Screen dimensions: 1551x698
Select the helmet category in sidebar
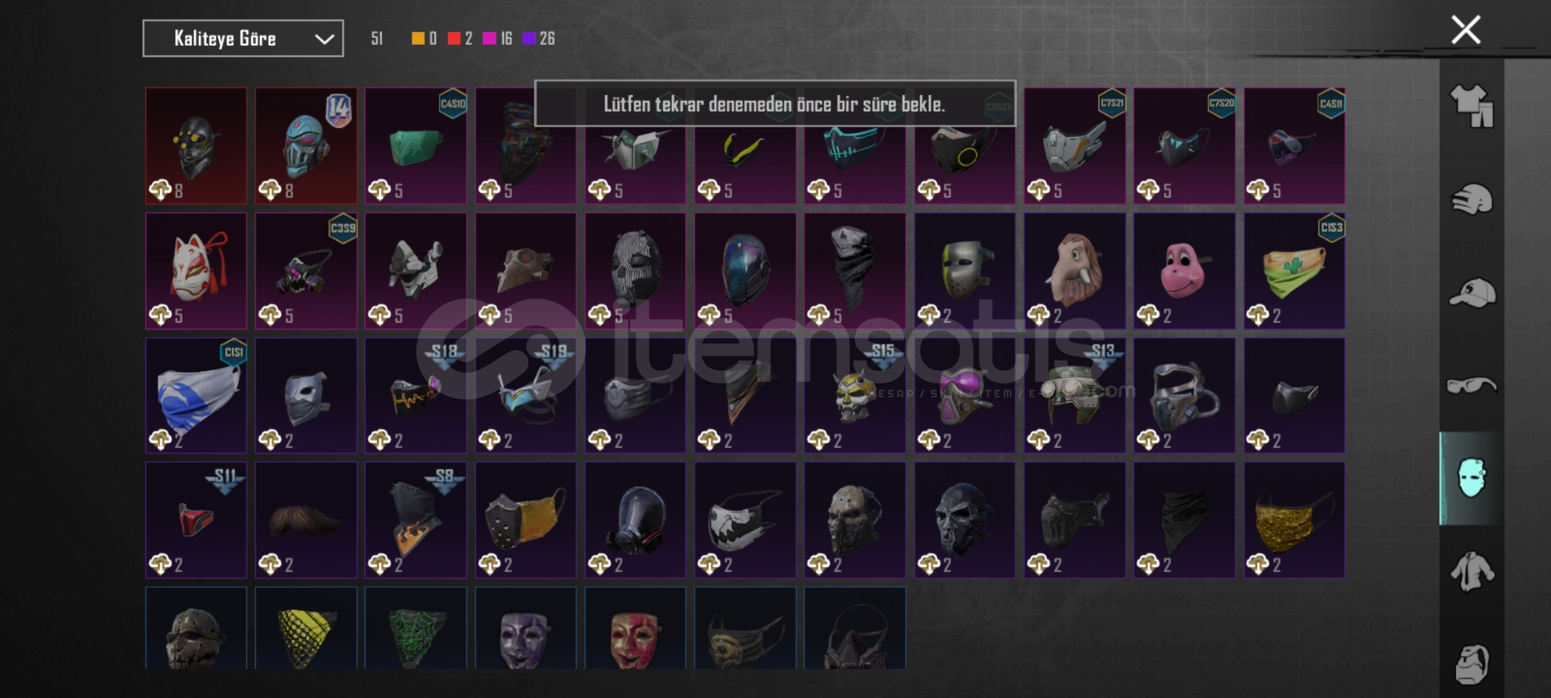(1472, 199)
